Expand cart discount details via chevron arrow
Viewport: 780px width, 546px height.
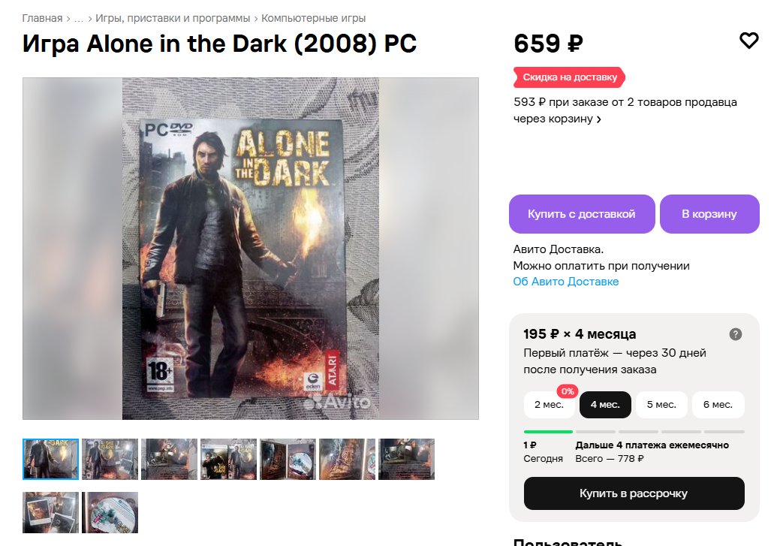tap(598, 119)
